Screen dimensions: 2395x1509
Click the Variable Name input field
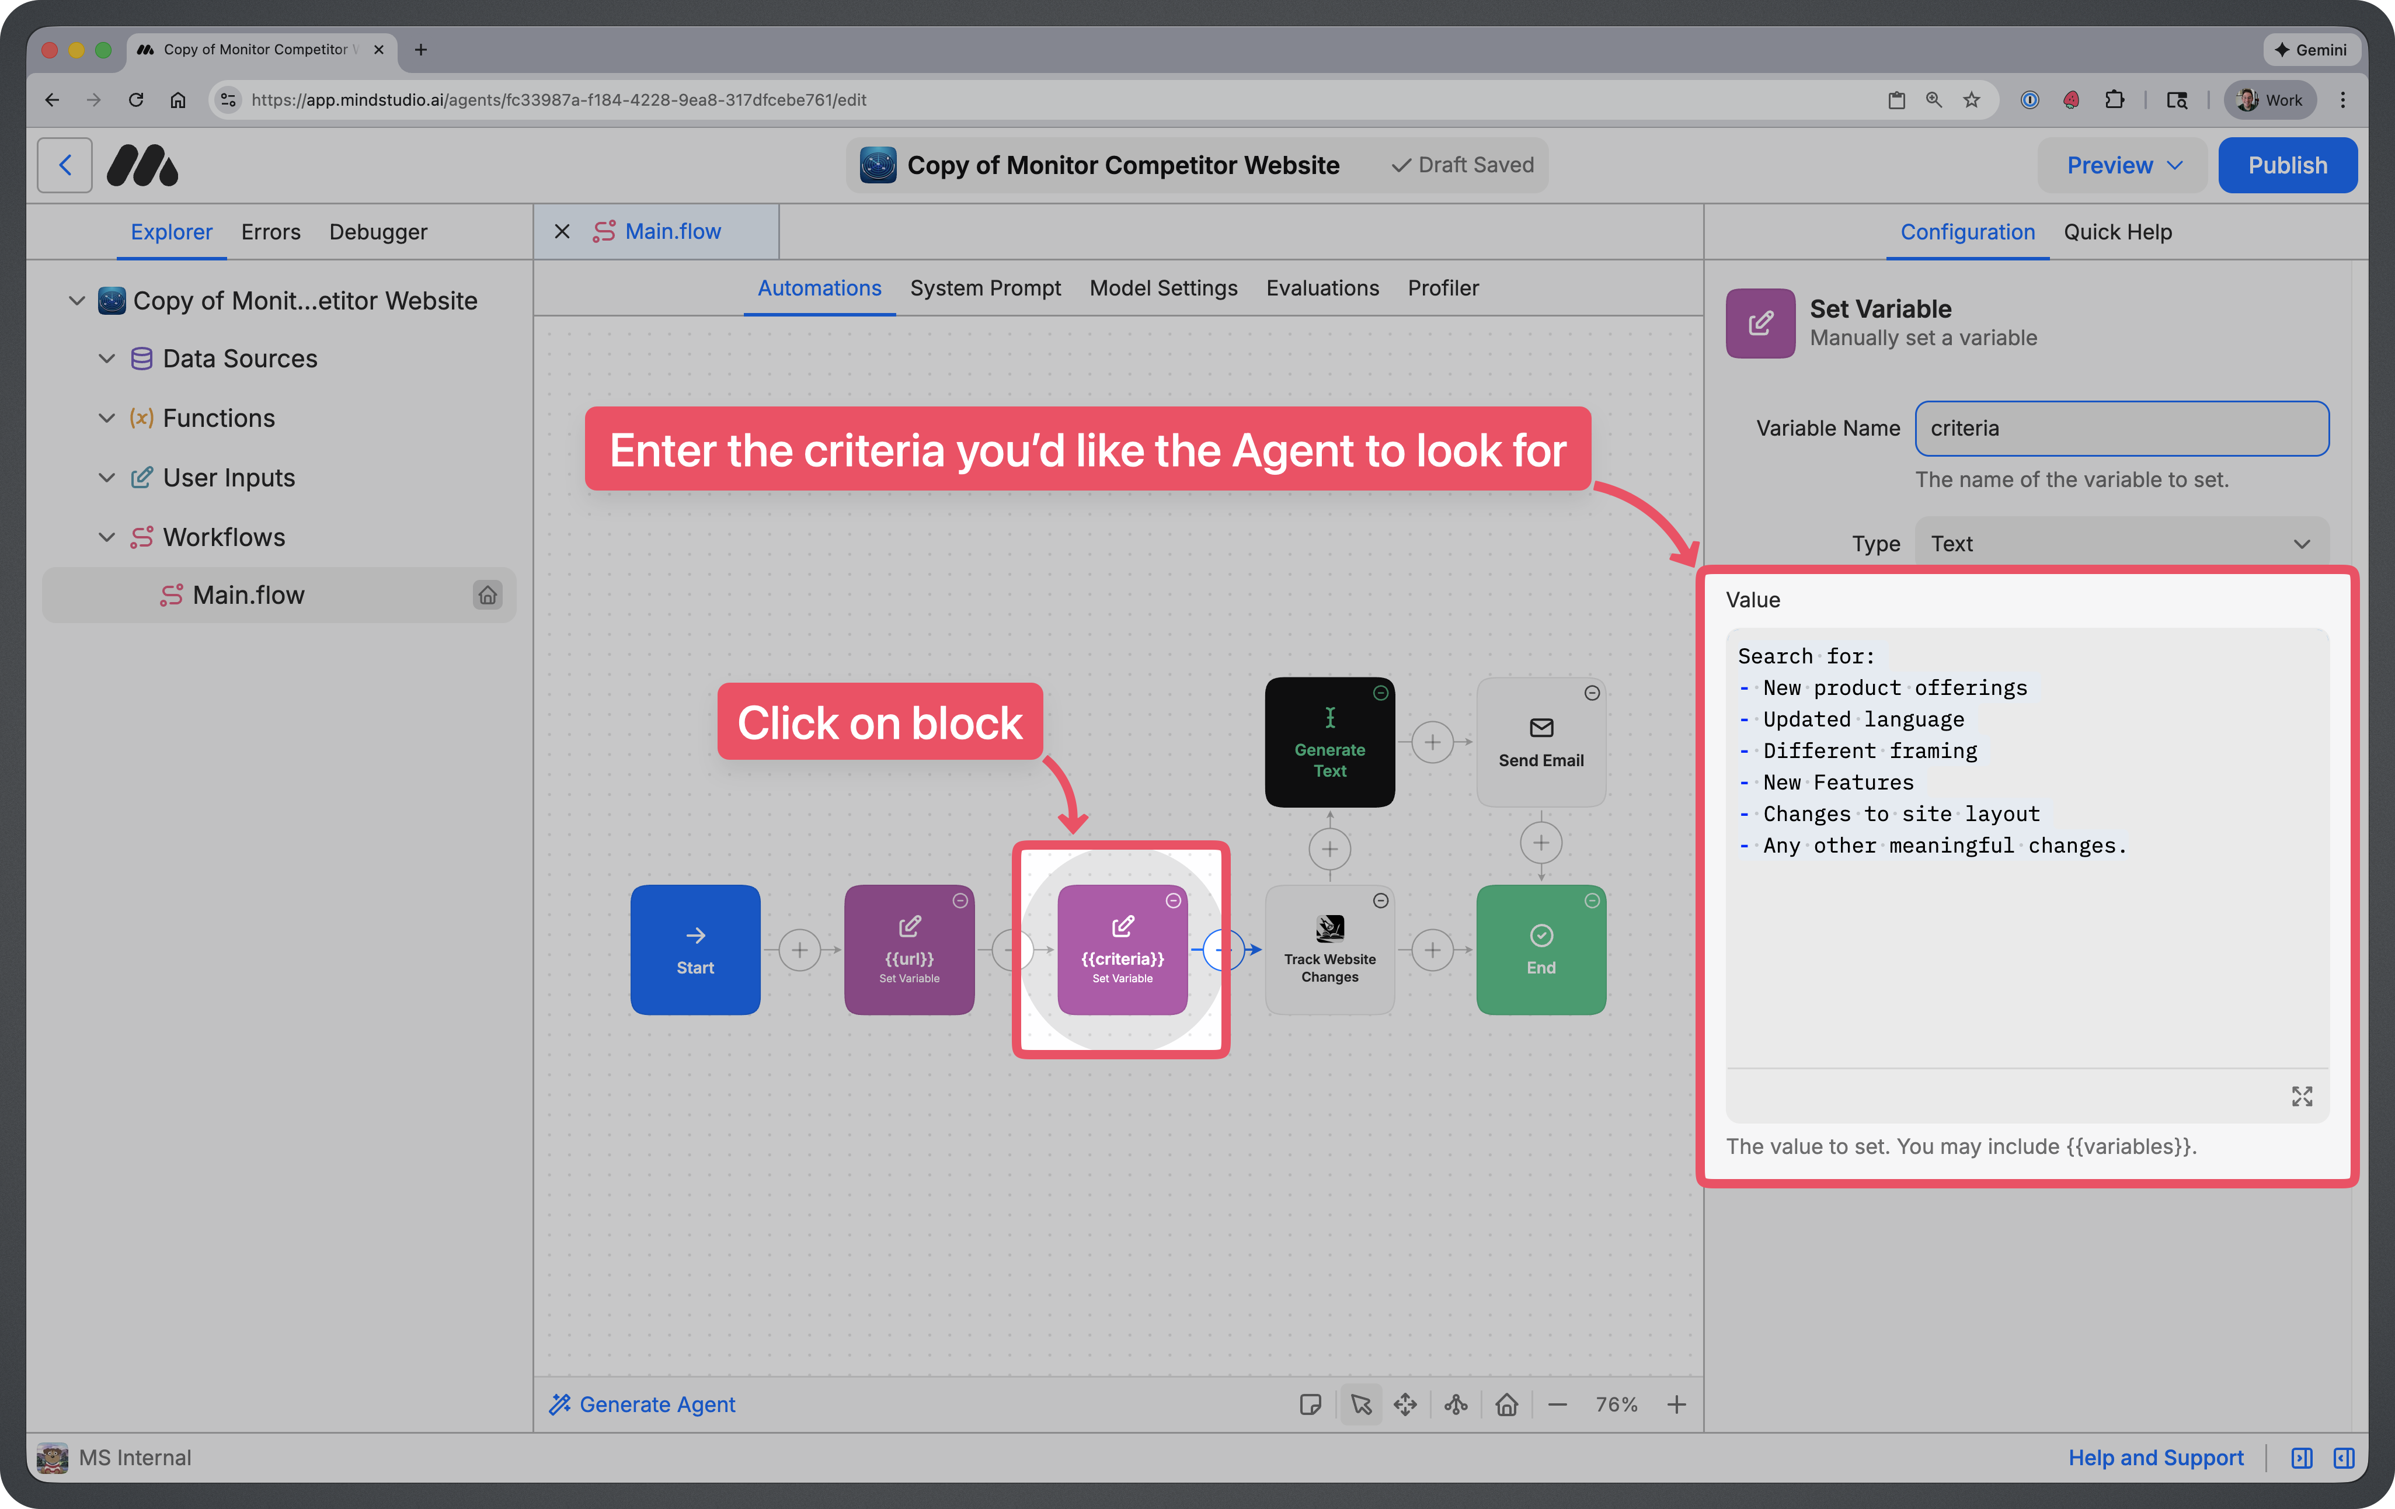point(2122,429)
